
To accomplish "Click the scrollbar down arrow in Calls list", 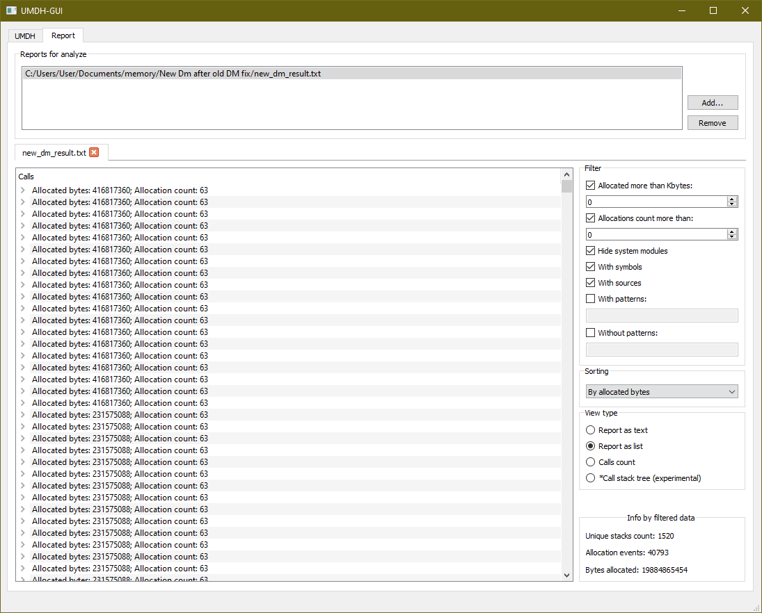I will pos(566,575).
